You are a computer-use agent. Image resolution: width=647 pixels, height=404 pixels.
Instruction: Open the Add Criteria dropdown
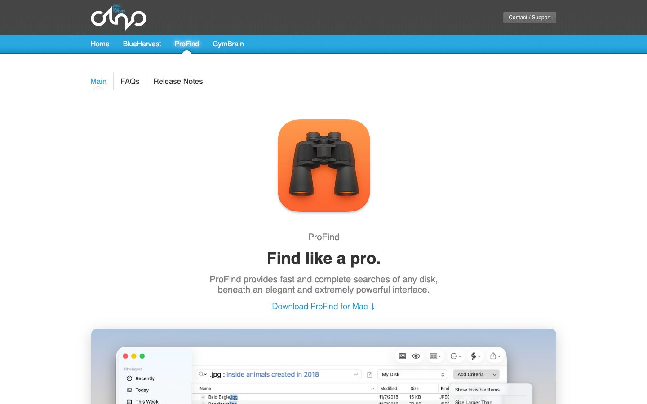(x=476, y=374)
